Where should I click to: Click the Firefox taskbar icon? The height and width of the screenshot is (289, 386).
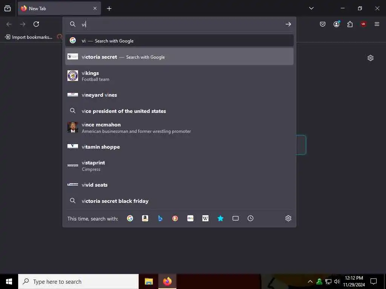167,281
